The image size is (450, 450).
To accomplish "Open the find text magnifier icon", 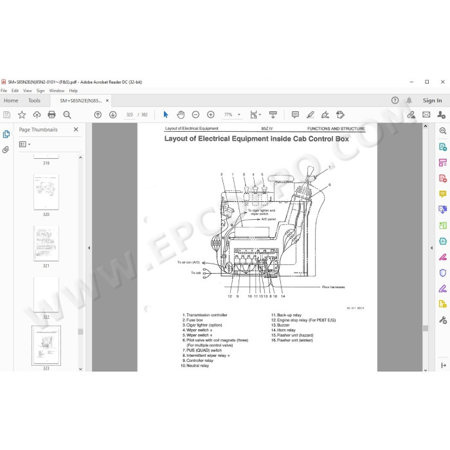I will click(67, 115).
